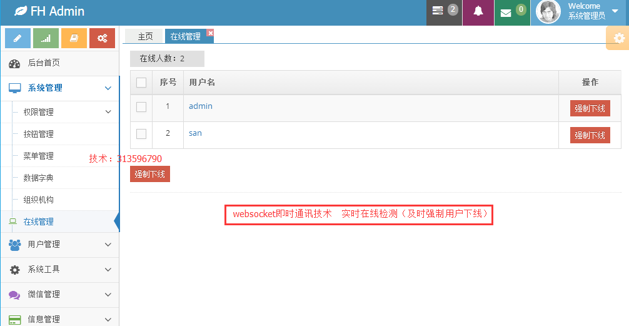This screenshot has width=629, height=326.
Task: Click the red gears shortcut button
Action: (x=102, y=38)
